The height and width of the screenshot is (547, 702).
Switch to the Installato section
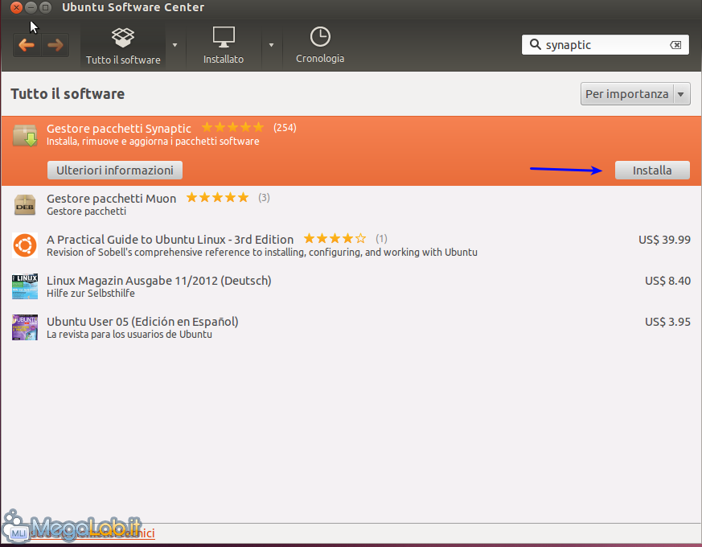224,46
